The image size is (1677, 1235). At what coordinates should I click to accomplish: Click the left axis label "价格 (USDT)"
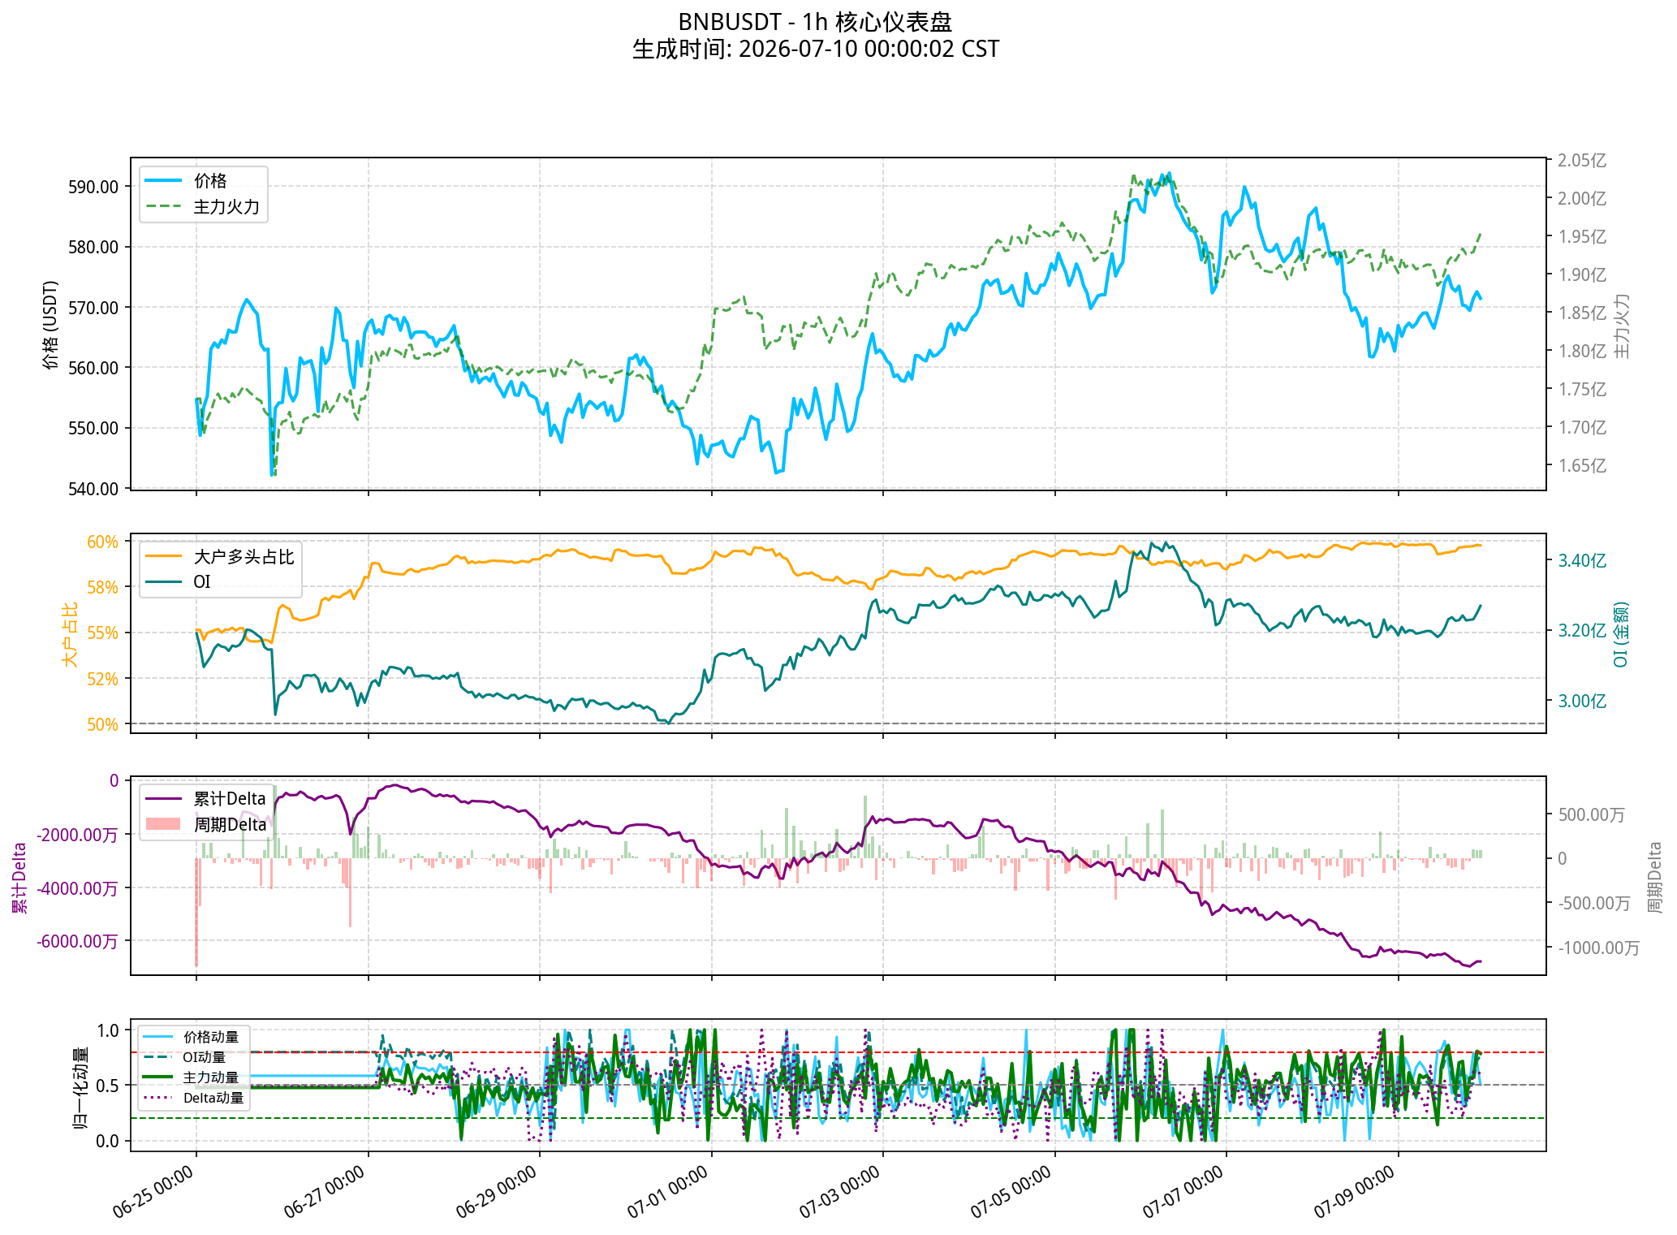tap(51, 325)
